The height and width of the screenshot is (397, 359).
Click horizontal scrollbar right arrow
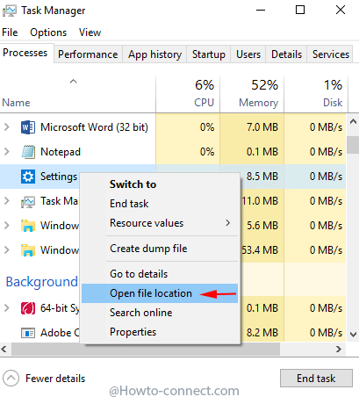(339, 349)
